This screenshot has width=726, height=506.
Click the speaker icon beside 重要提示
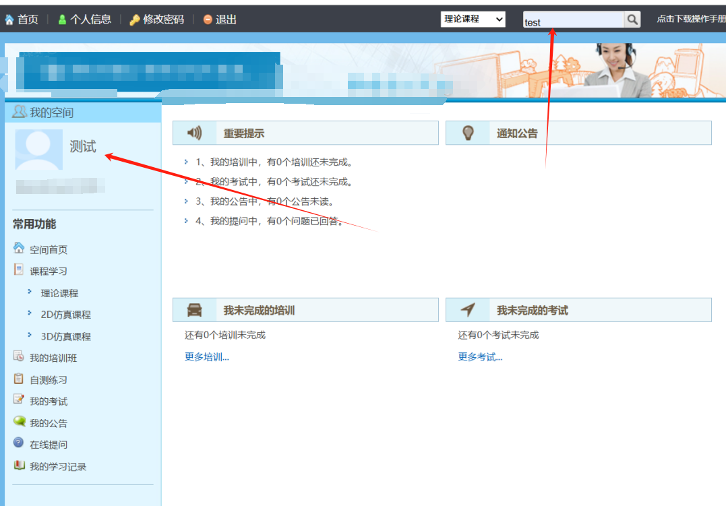coord(194,133)
